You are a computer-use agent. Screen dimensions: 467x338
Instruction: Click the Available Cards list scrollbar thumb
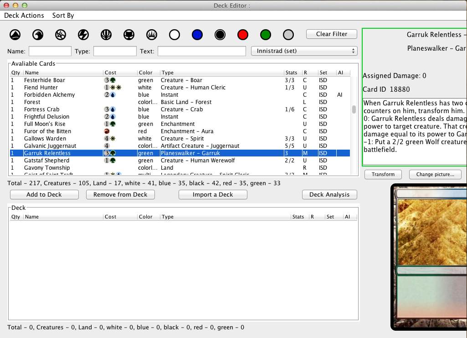coord(354,109)
